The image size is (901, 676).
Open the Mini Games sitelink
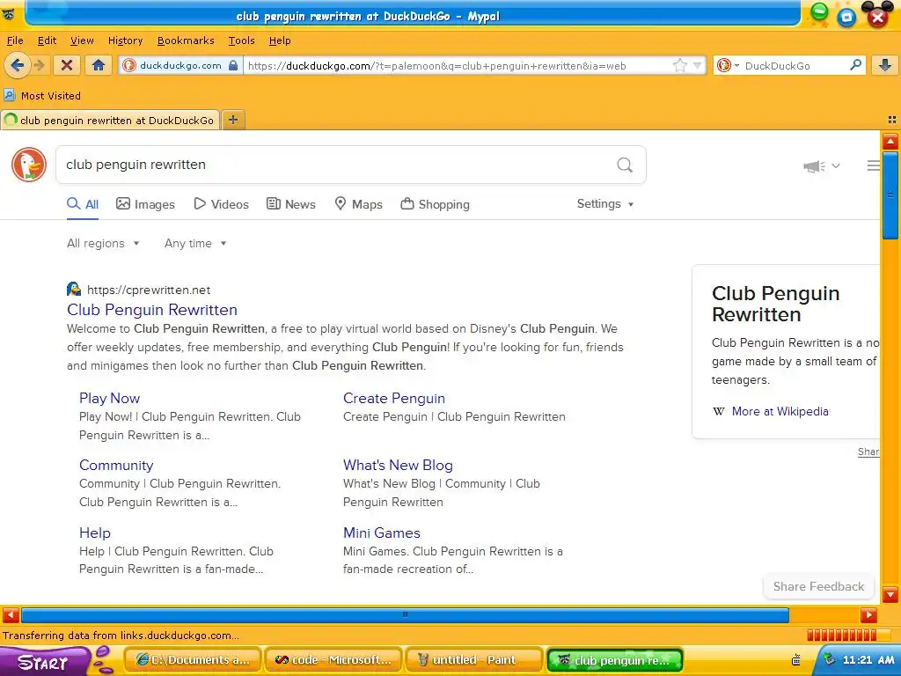382,533
